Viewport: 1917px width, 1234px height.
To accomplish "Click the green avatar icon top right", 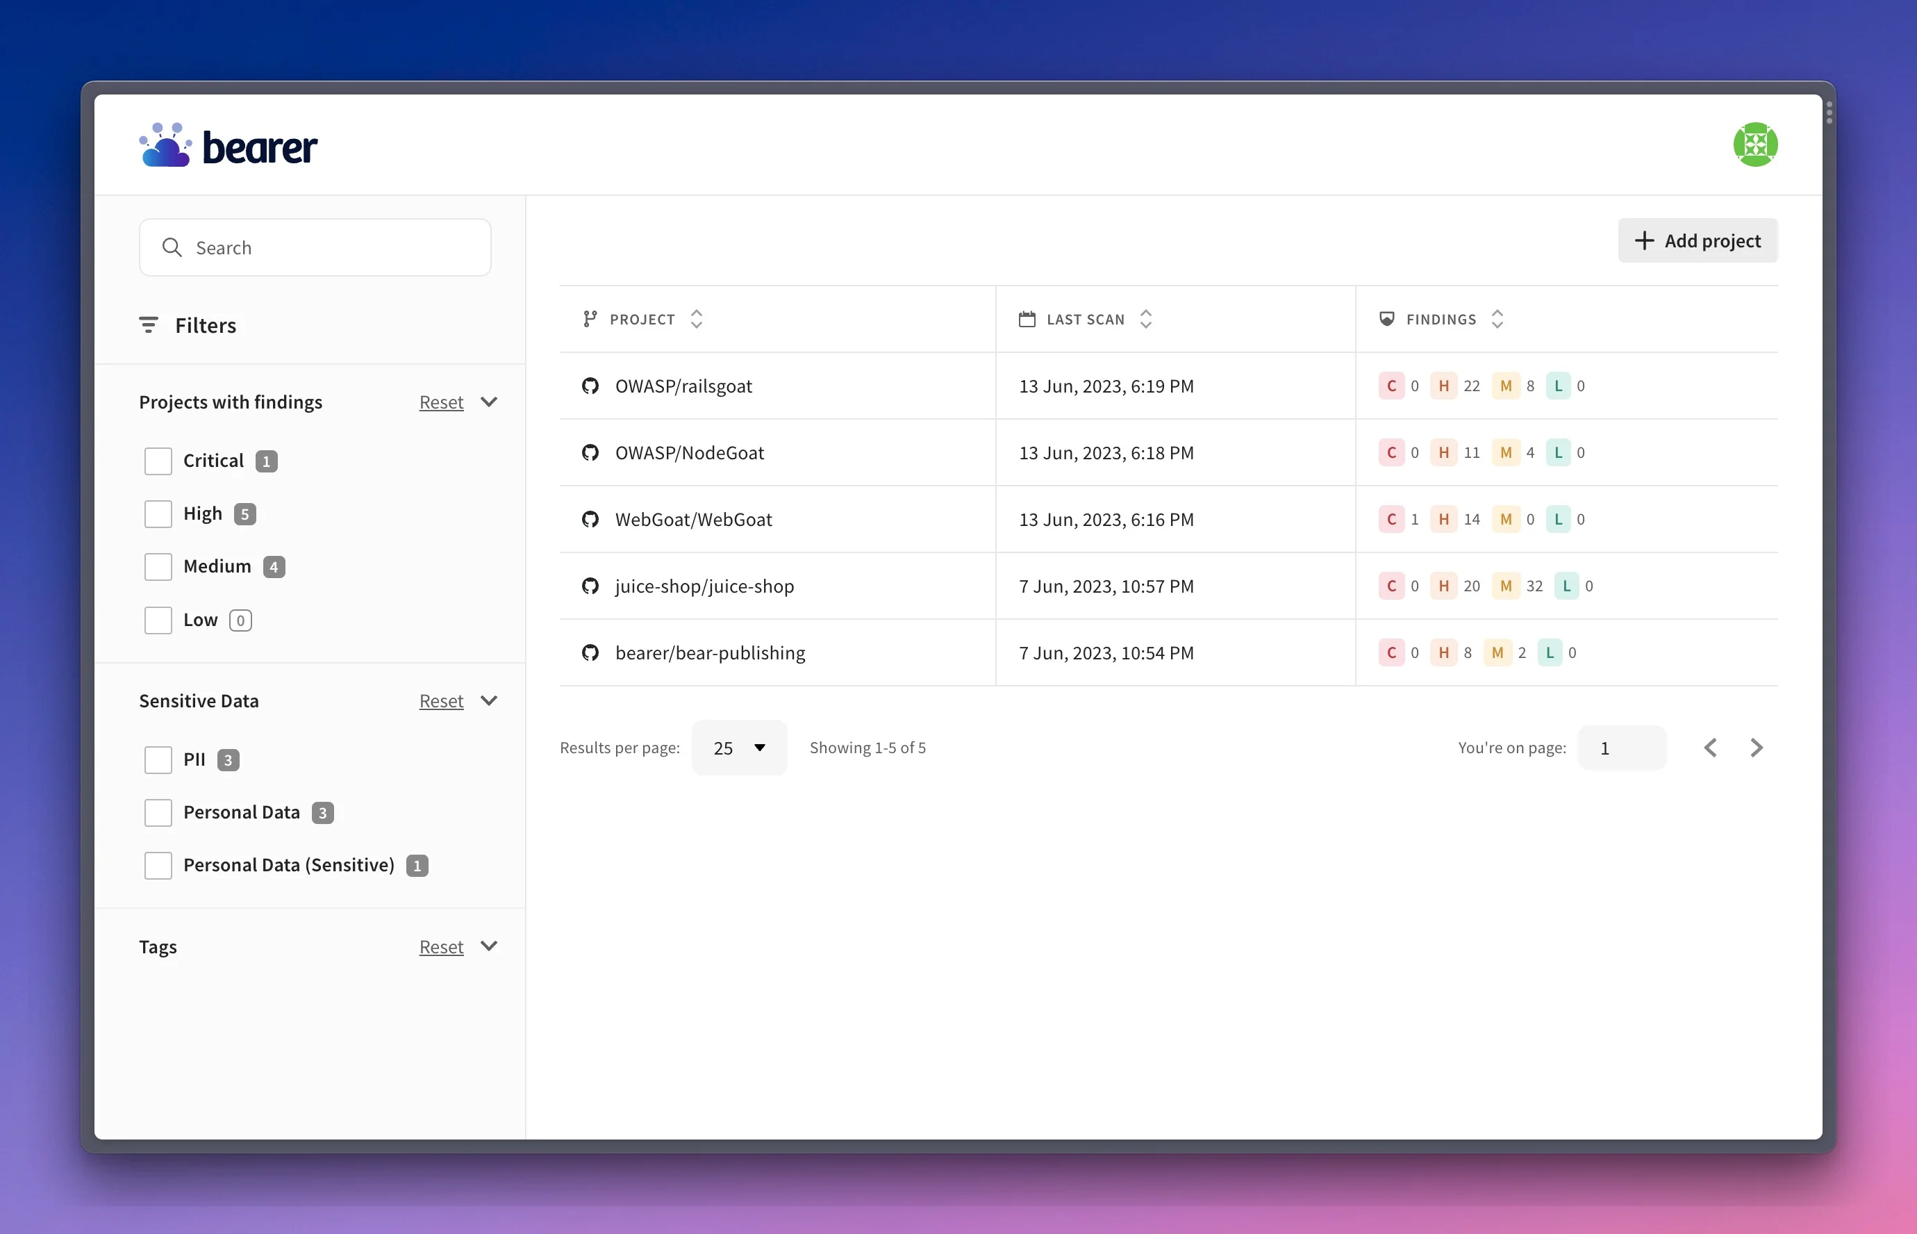I will click(1754, 145).
